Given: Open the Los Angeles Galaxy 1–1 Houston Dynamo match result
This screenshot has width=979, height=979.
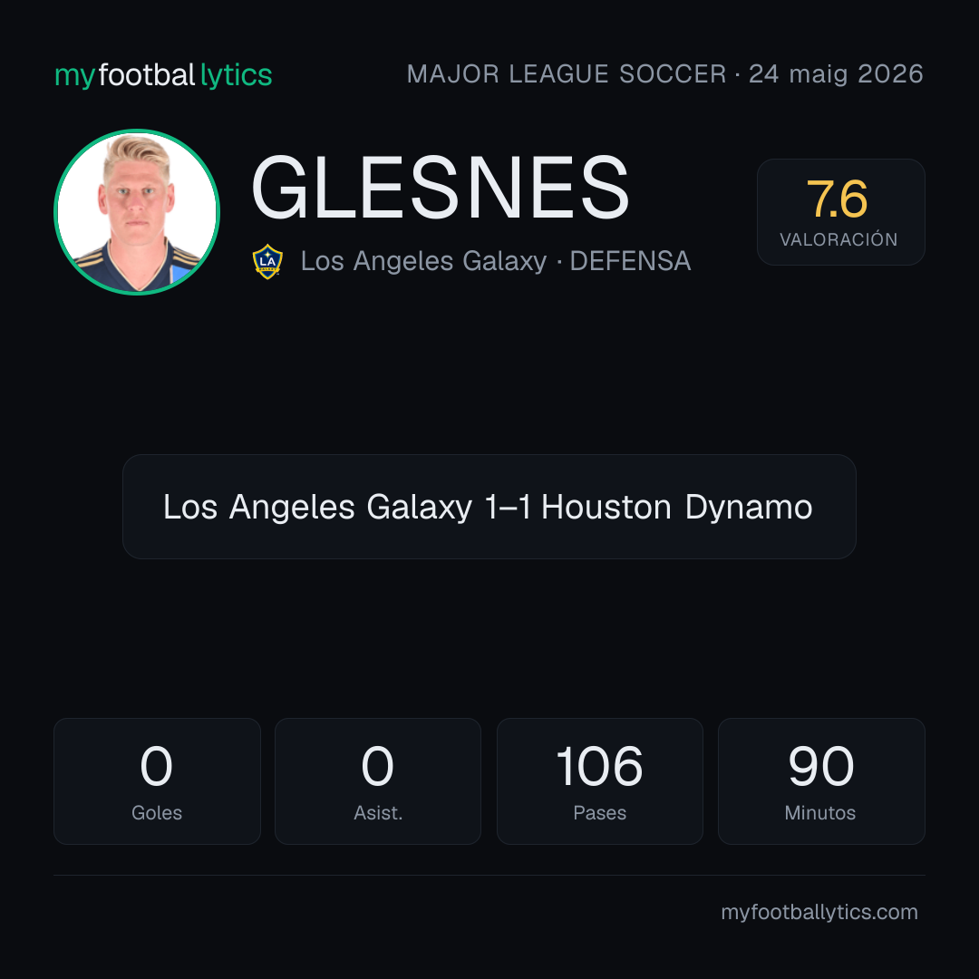Looking at the screenshot, I should [489, 507].
